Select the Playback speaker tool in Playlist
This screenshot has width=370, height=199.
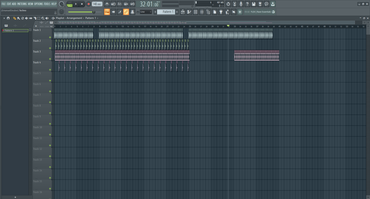coord(47,18)
